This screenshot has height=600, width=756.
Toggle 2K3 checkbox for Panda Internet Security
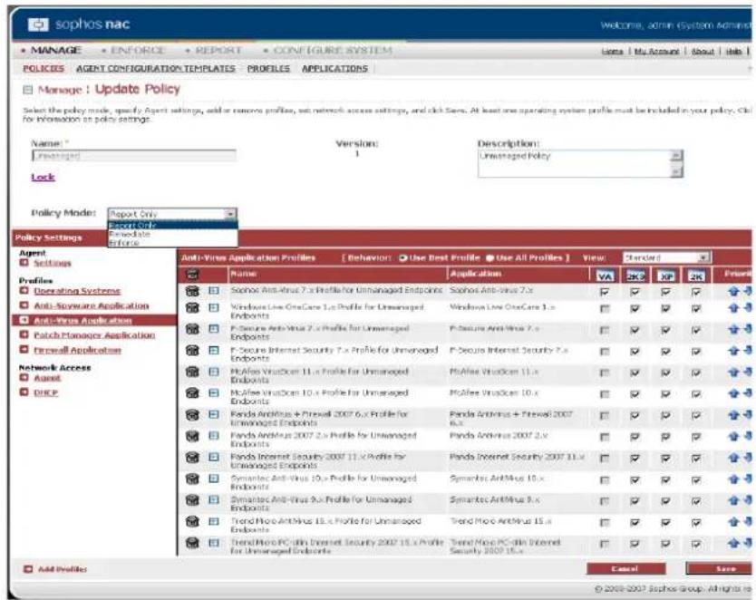pyautogui.click(x=635, y=459)
